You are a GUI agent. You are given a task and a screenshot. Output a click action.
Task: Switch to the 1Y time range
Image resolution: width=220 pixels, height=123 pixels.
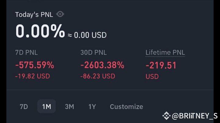[92, 107]
